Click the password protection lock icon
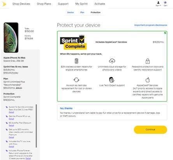The image size is (173, 160). click(148, 61)
